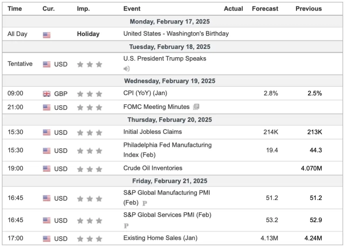Click the Forecast column header

[x=265, y=9]
